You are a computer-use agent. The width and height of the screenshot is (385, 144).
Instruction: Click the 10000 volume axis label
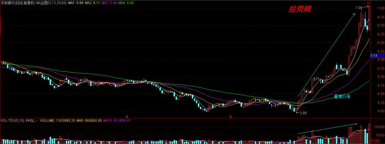[x=379, y=127]
